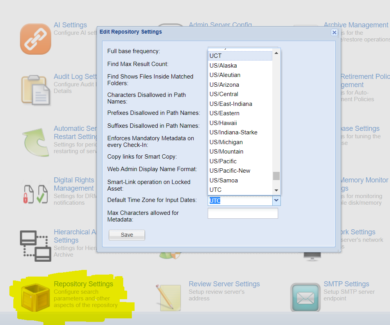390x325 pixels.
Task: Focus the Max Characters allowed for Metadata field
Action: pos(243,213)
